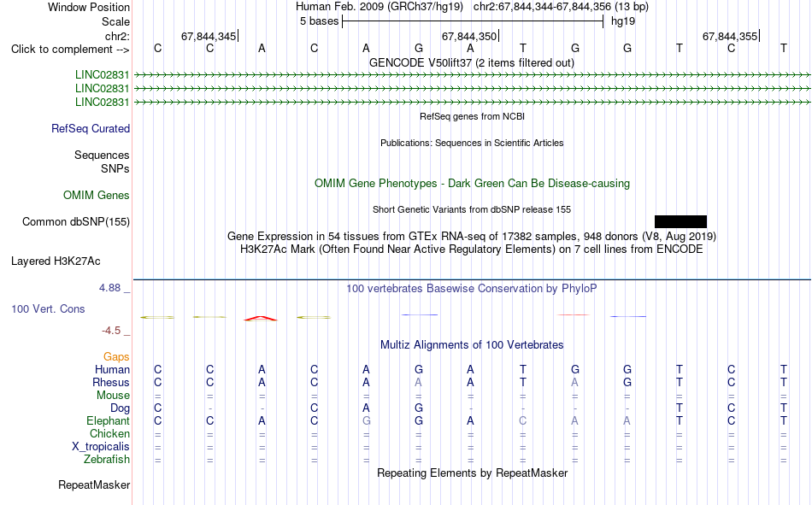Click the SNPs track label
Image resolution: width=812 pixels, height=505 pixels.
point(115,169)
